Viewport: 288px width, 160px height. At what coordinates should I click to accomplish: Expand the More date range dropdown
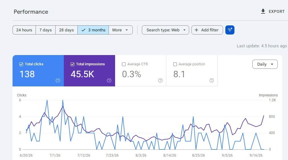[120, 30]
